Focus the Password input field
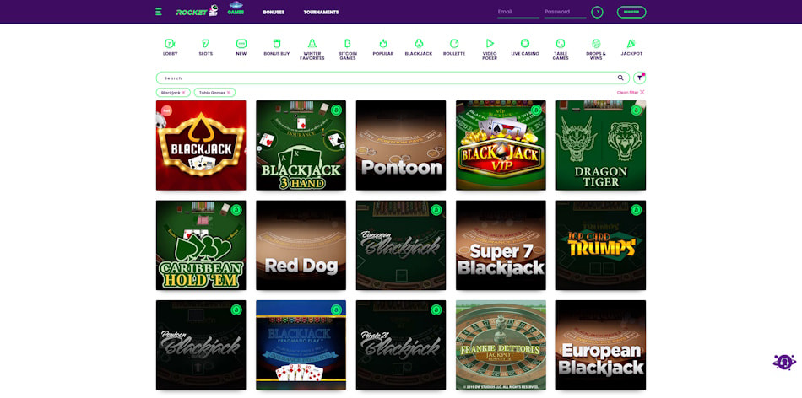The image size is (802, 398). coord(565,13)
